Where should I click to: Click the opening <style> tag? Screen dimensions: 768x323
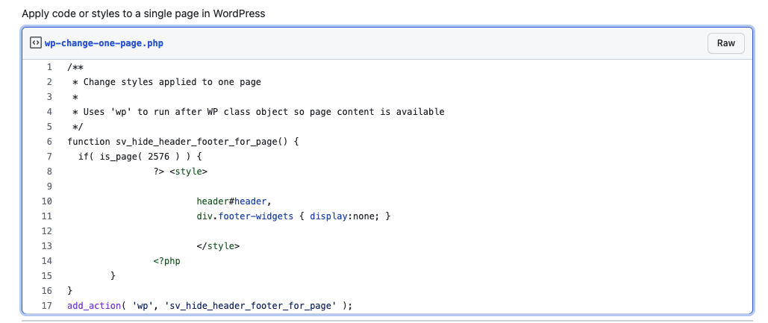(189, 172)
